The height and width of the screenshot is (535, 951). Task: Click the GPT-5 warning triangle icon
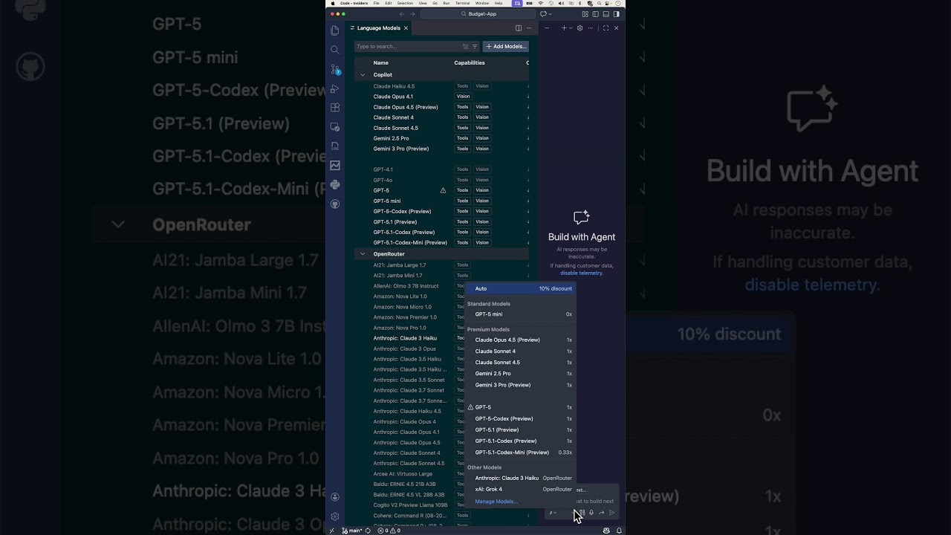(444, 190)
